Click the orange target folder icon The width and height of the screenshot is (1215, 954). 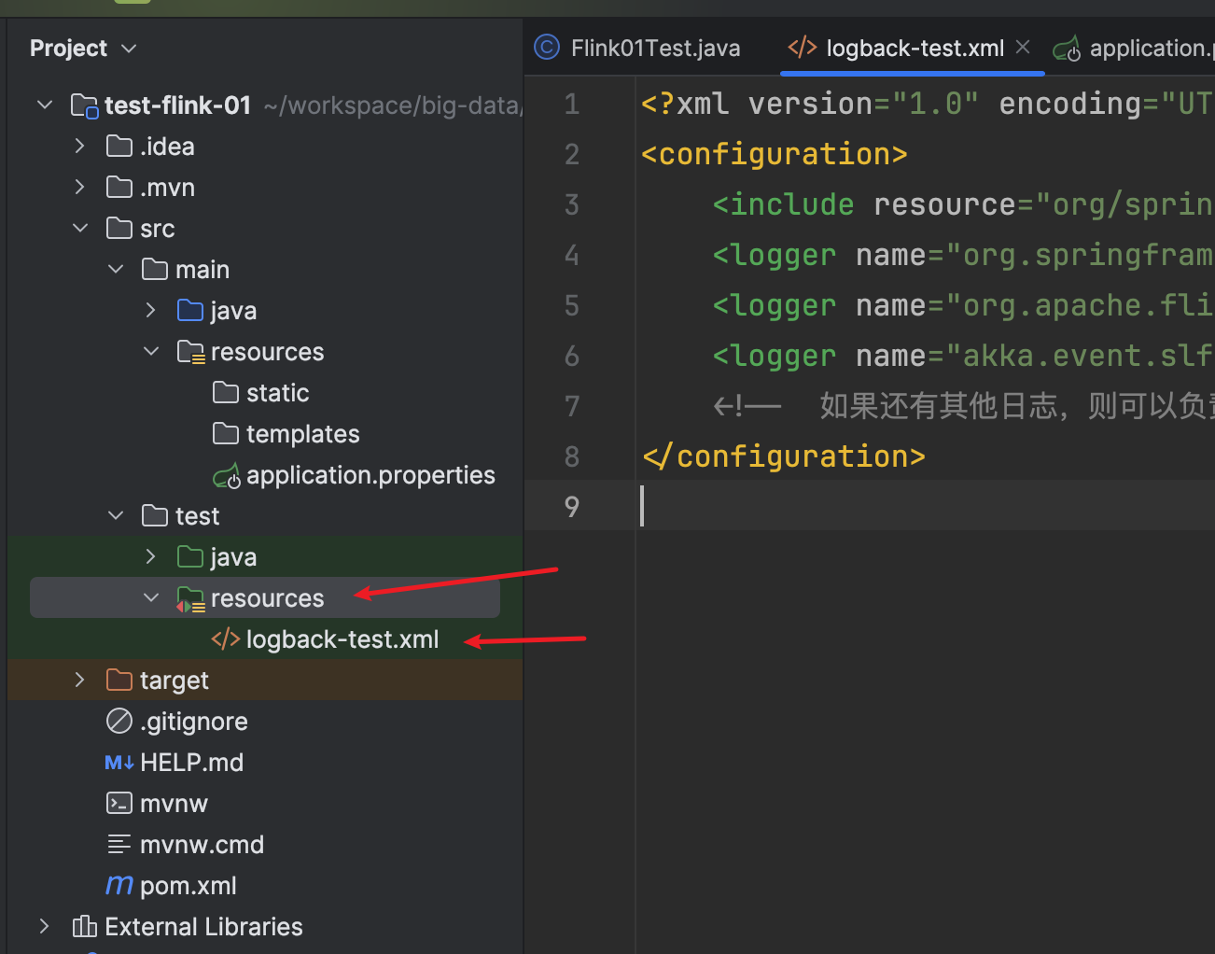point(119,680)
